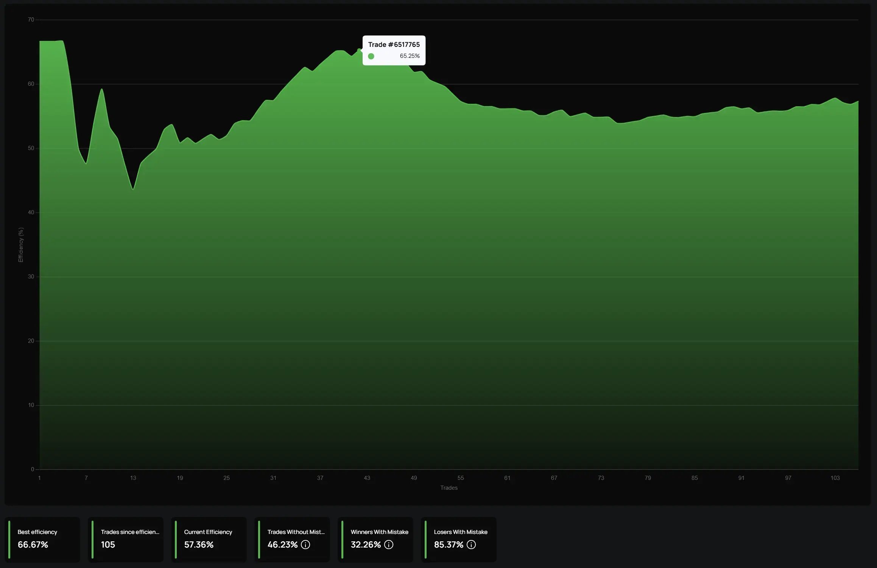Select the Trades axis label below the chart
Viewport: 877px width, 568px height.
point(448,488)
